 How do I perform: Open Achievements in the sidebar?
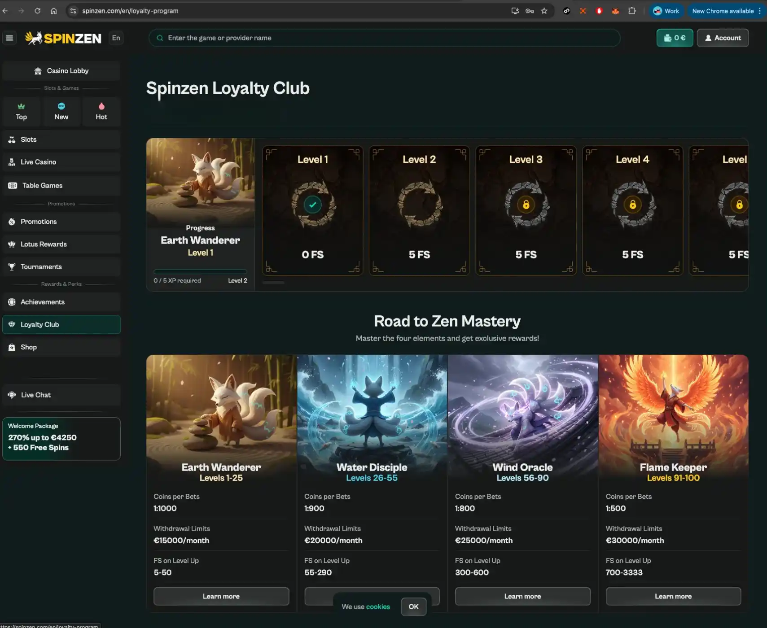61,302
